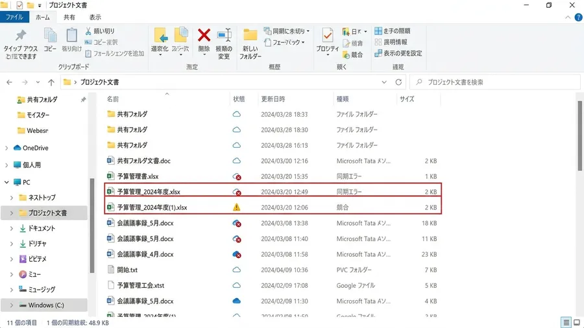Expand the Windows (C:) drive node
The width and height of the screenshot is (584, 328).
click(x=12, y=305)
